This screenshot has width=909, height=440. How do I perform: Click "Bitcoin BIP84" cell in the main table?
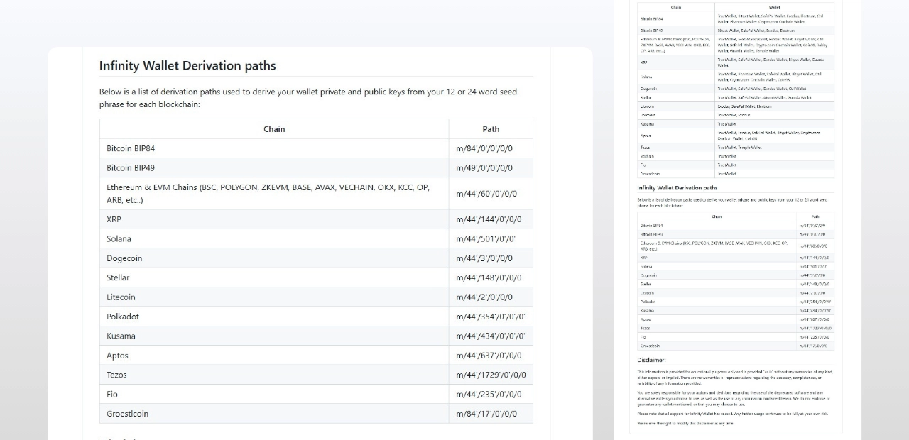pos(274,148)
